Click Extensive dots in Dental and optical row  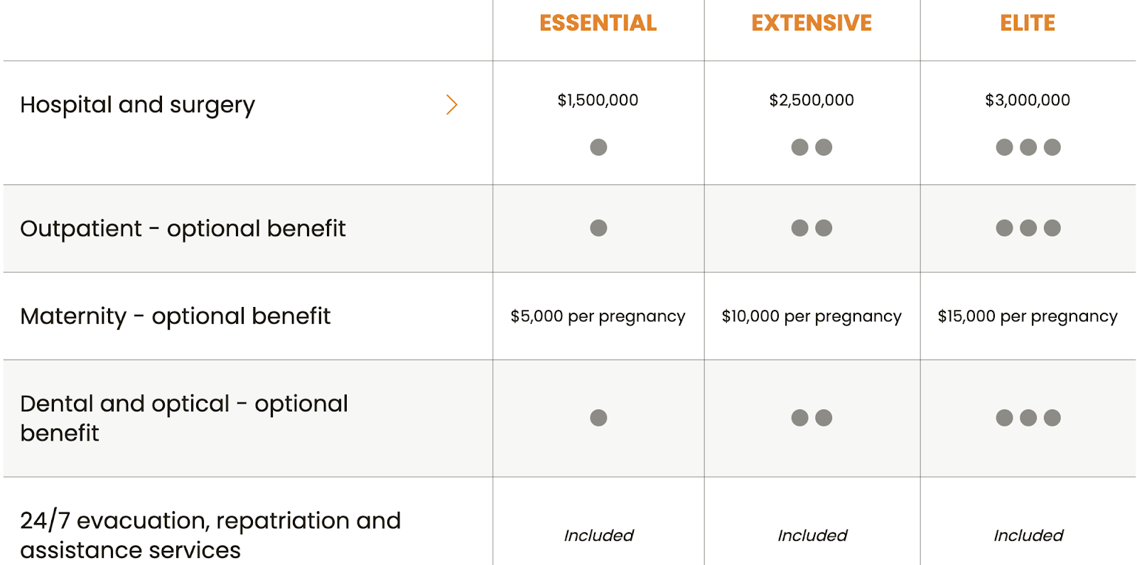(812, 418)
